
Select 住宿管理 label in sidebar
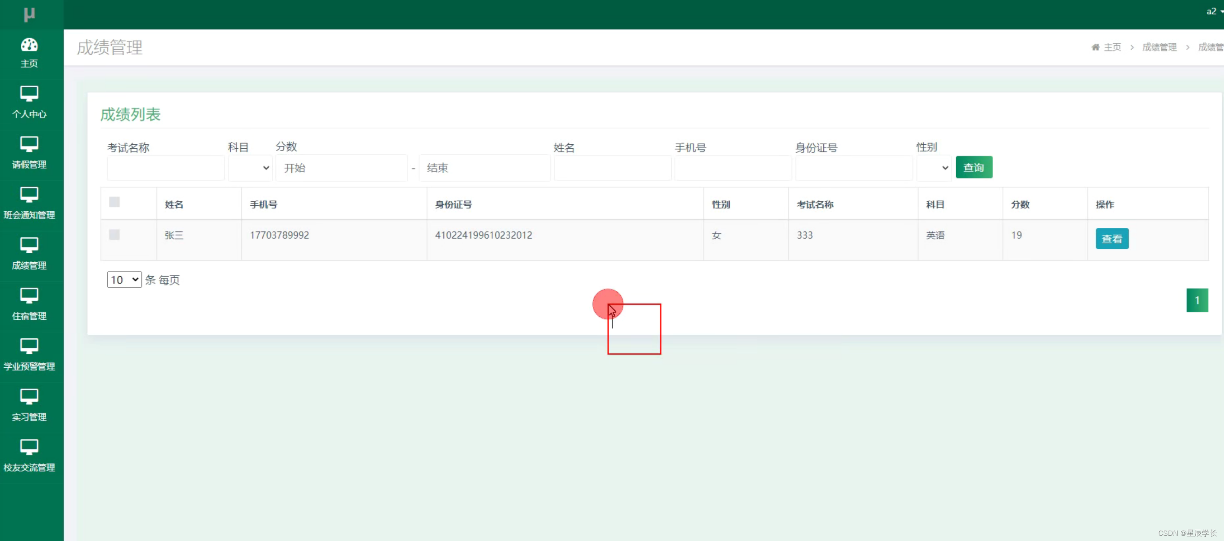coord(29,316)
